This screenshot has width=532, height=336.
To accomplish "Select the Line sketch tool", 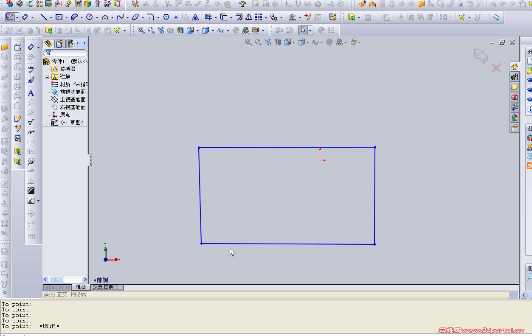I will pyautogui.click(x=44, y=17).
